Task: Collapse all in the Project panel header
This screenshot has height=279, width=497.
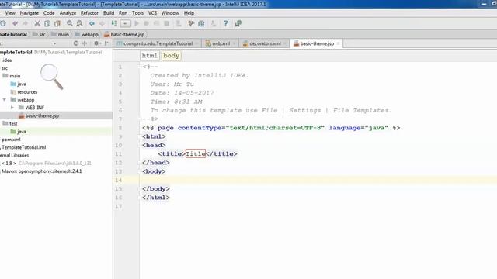Action: click(85, 43)
